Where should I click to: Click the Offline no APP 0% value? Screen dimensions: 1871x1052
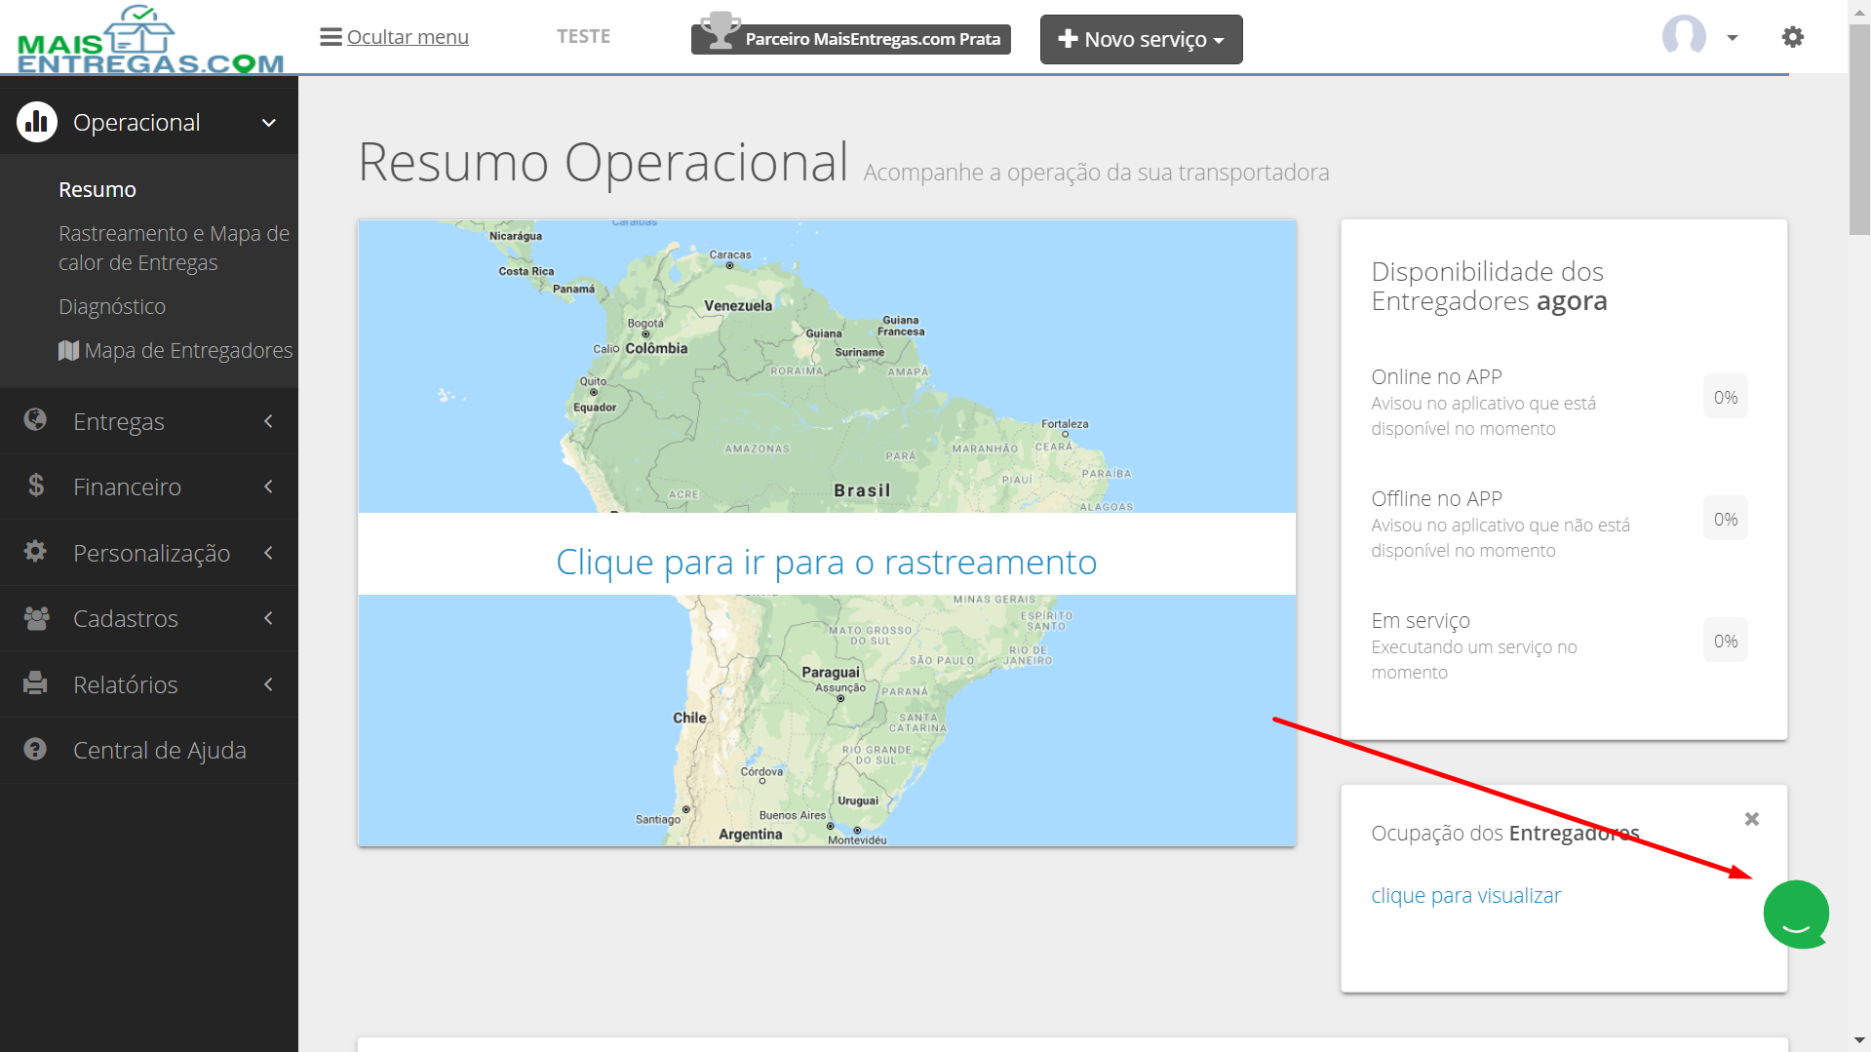[x=1725, y=519]
